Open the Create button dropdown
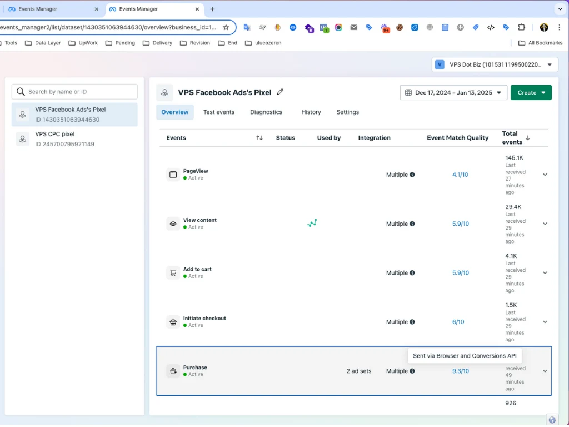This screenshot has width=569, height=427. coord(531,92)
